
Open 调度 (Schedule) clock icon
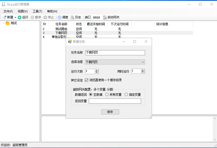point(60,17)
